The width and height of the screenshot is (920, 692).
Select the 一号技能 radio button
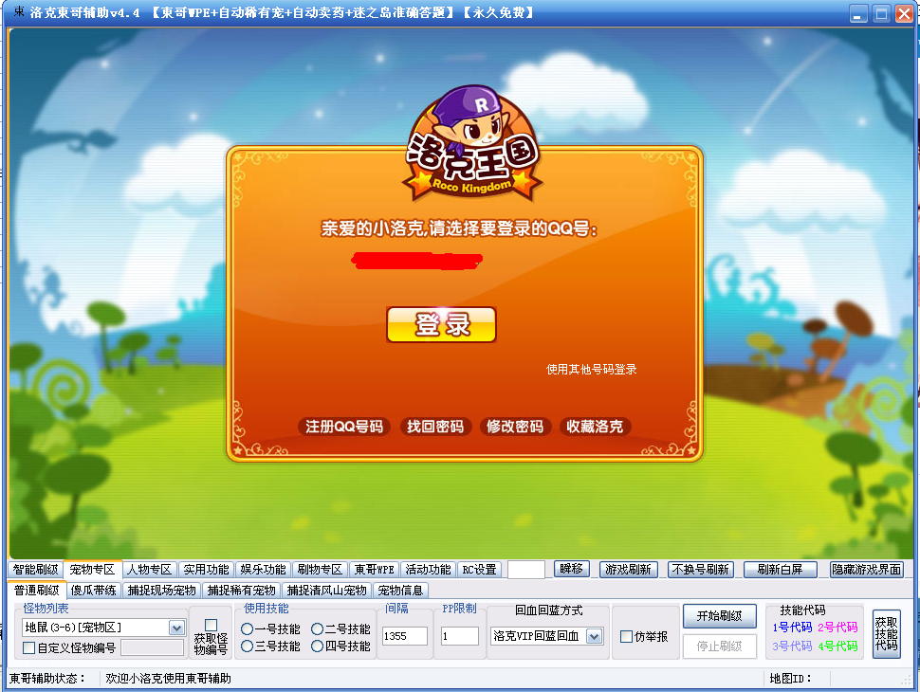pos(247,629)
